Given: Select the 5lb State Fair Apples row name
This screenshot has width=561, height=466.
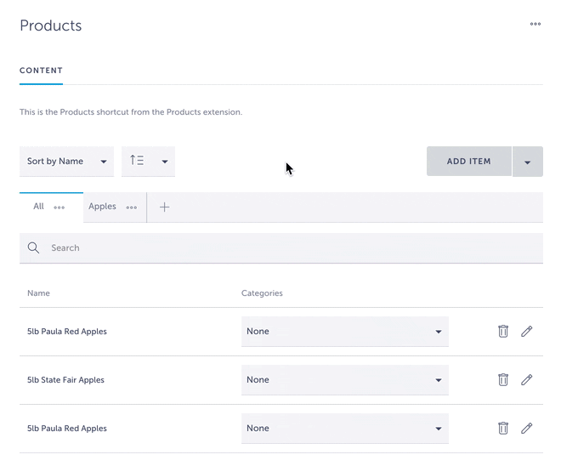Looking at the screenshot, I should click(x=65, y=380).
